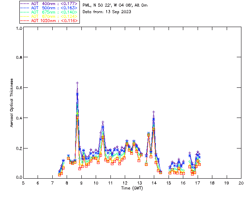
Task: Click the hour 15 x-axis label
Action: tap(169, 183)
